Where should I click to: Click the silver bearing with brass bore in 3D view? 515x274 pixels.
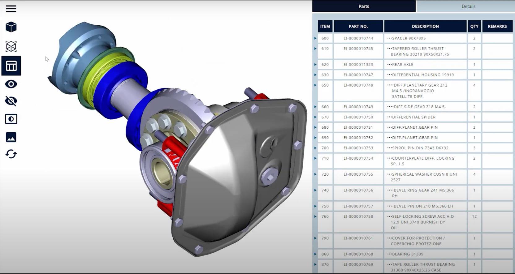(158, 173)
